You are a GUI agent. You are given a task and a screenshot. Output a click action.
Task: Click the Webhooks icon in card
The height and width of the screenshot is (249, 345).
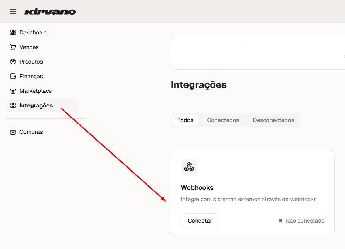coord(189,167)
